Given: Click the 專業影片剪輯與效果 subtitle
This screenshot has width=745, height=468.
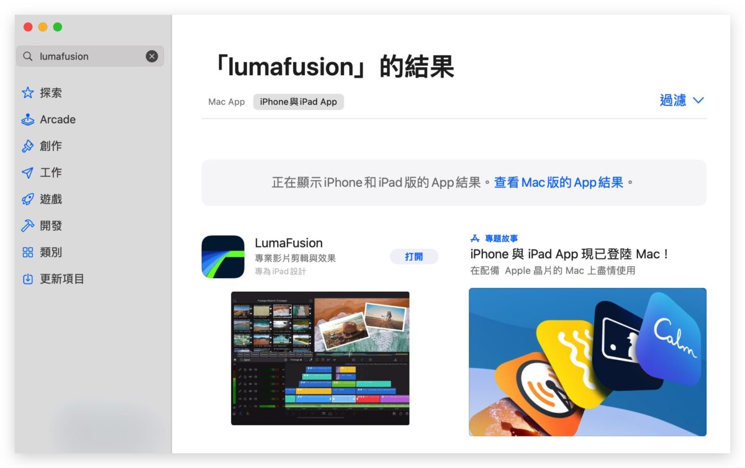Looking at the screenshot, I should (296, 258).
